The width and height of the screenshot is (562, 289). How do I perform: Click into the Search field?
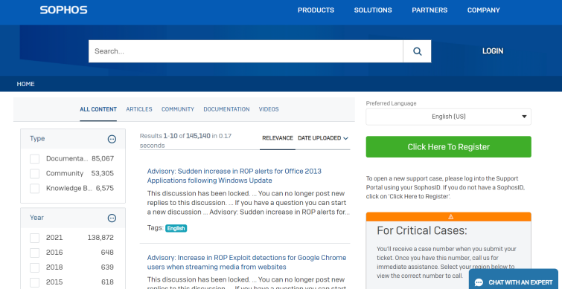pos(246,51)
